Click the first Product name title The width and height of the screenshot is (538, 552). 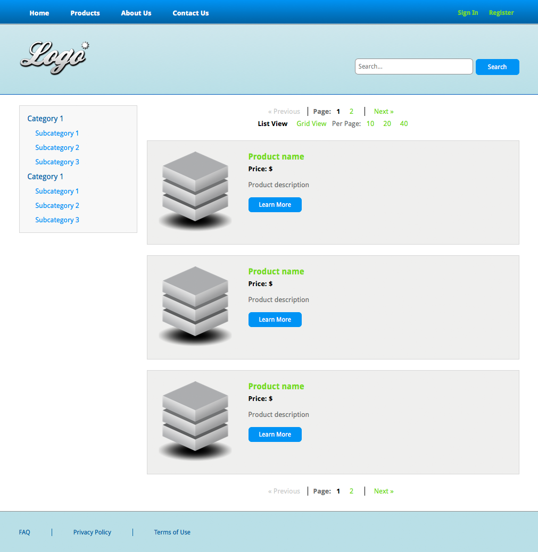pyautogui.click(x=276, y=157)
